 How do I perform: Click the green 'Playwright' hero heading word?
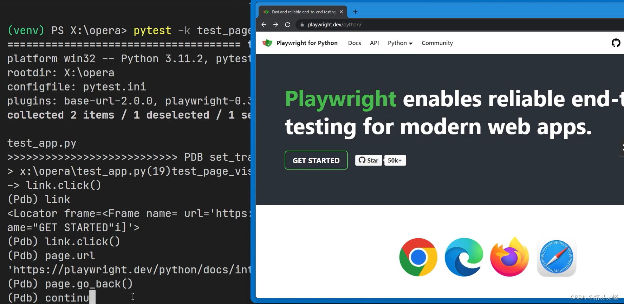340,99
